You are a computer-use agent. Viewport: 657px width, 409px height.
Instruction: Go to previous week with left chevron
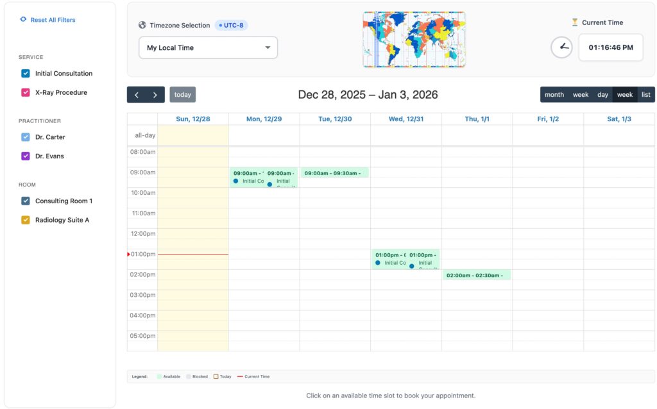(137, 95)
